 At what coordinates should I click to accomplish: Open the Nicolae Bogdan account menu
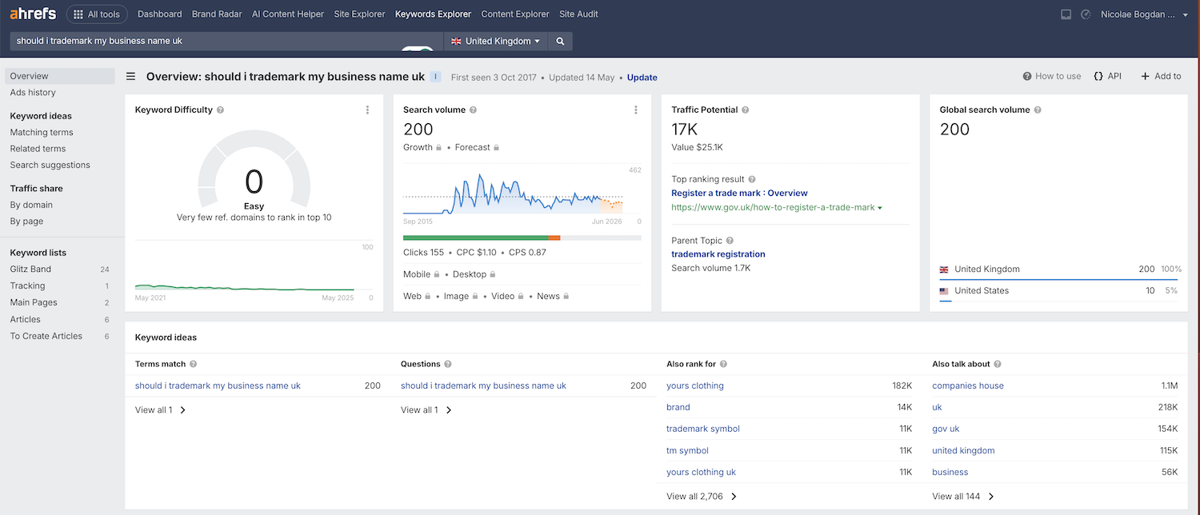click(x=1144, y=14)
